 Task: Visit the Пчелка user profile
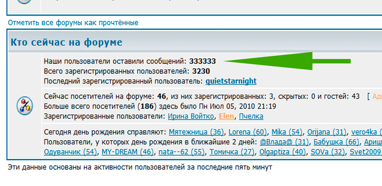[x=251, y=116]
